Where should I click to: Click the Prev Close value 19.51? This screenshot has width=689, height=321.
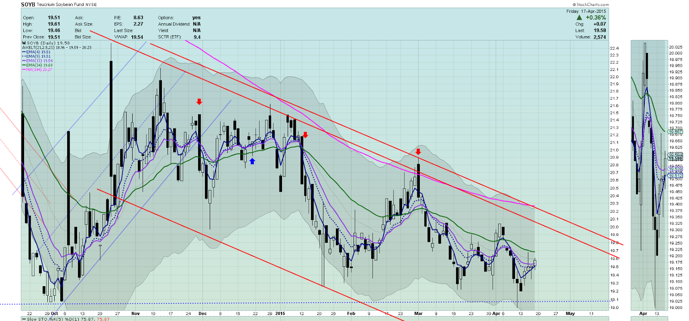54,37
